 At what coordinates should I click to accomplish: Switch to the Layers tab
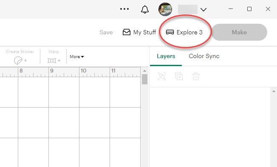[x=166, y=56]
